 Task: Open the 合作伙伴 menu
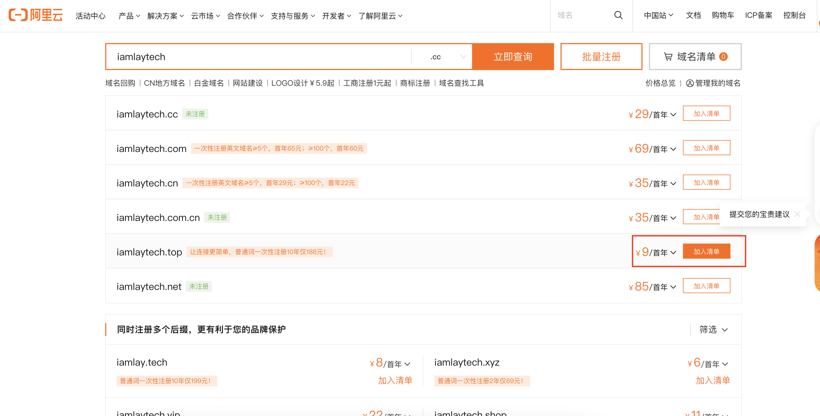tap(245, 16)
